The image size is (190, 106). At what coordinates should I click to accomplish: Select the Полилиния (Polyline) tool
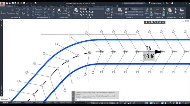point(11,11)
